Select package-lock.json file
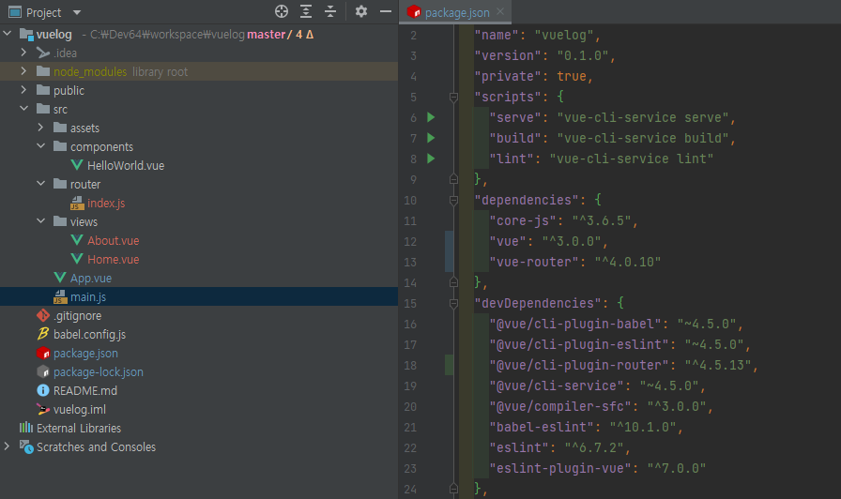This screenshot has height=499, width=841. coord(99,372)
